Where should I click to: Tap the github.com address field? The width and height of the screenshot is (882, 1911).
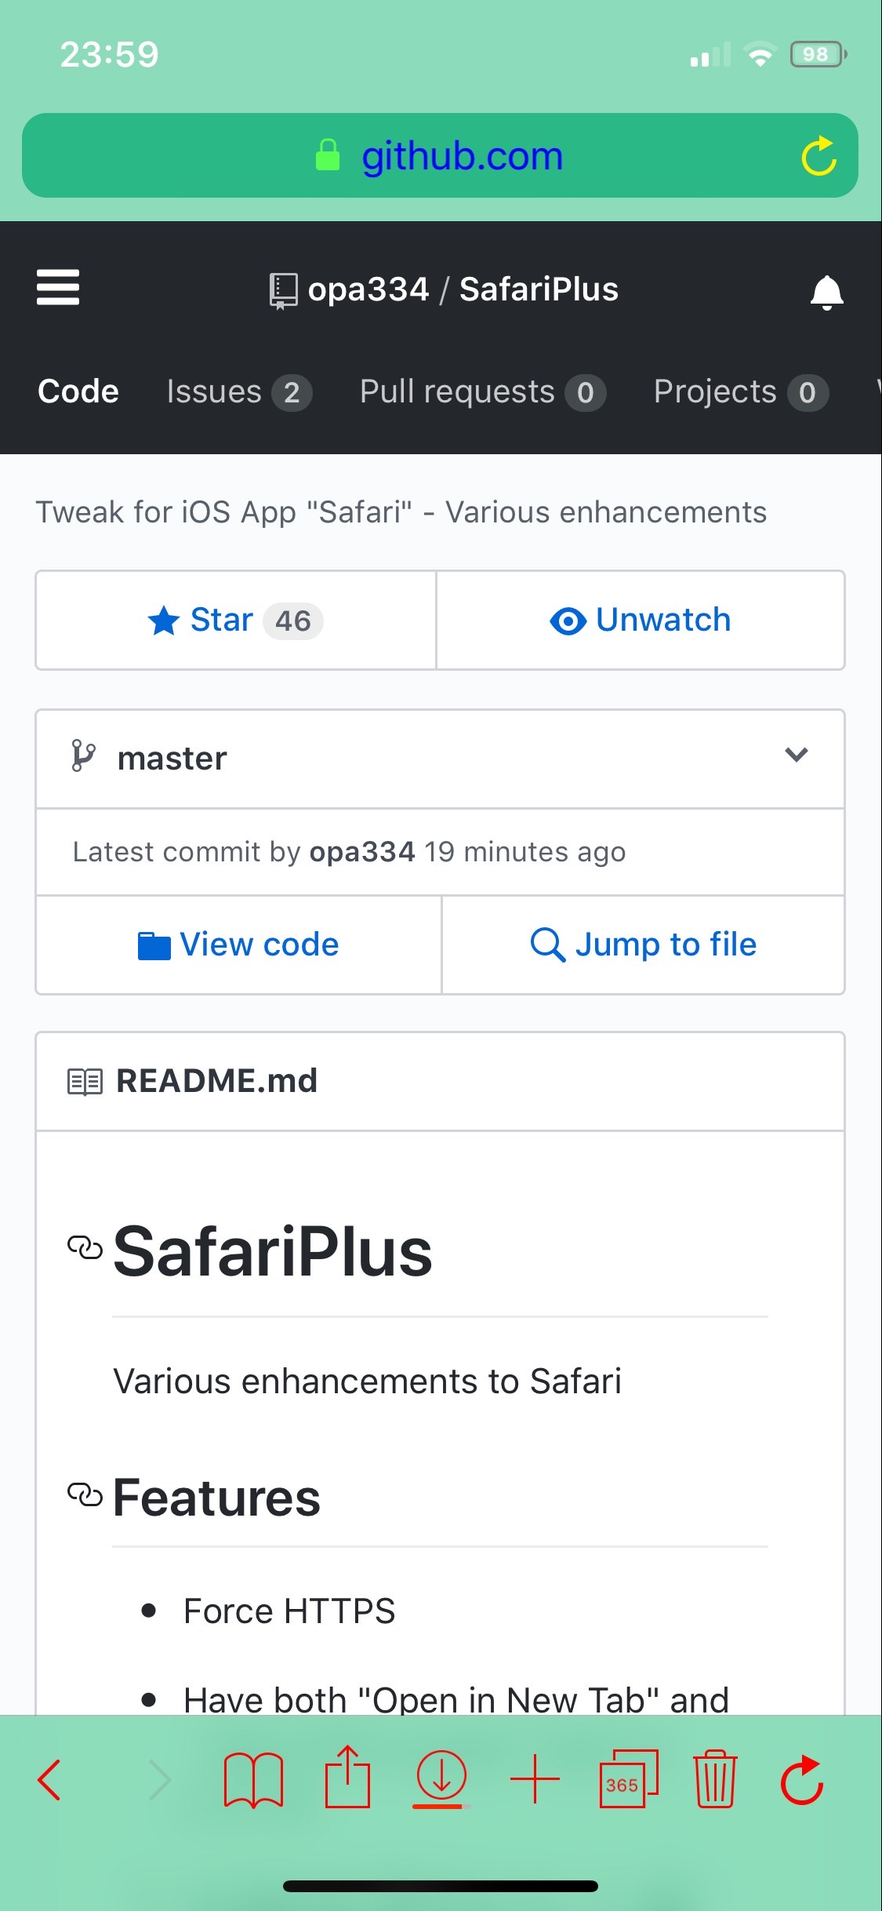(440, 155)
